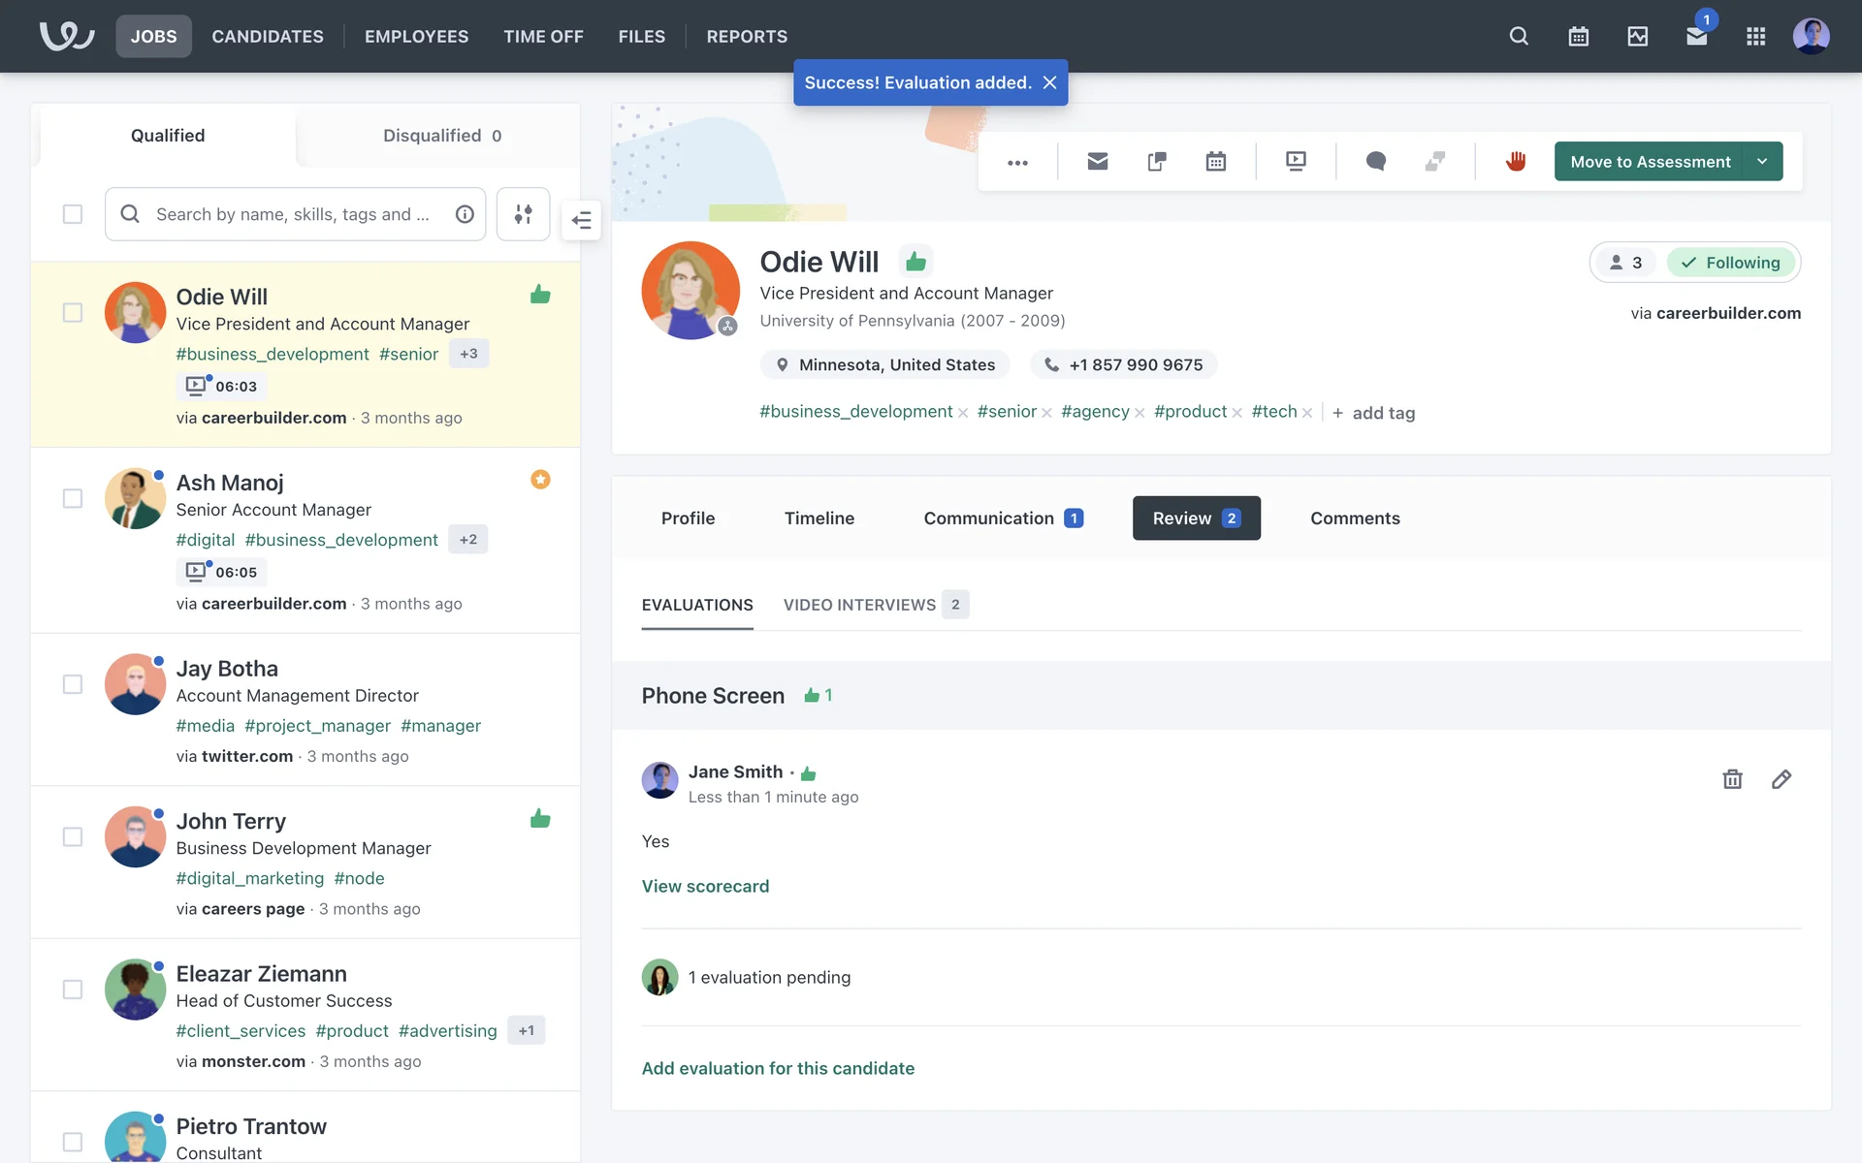Image resolution: width=1862 pixels, height=1163 pixels.
Task: Delete Jane Smith's evaluation with trash icon
Action: click(1732, 779)
